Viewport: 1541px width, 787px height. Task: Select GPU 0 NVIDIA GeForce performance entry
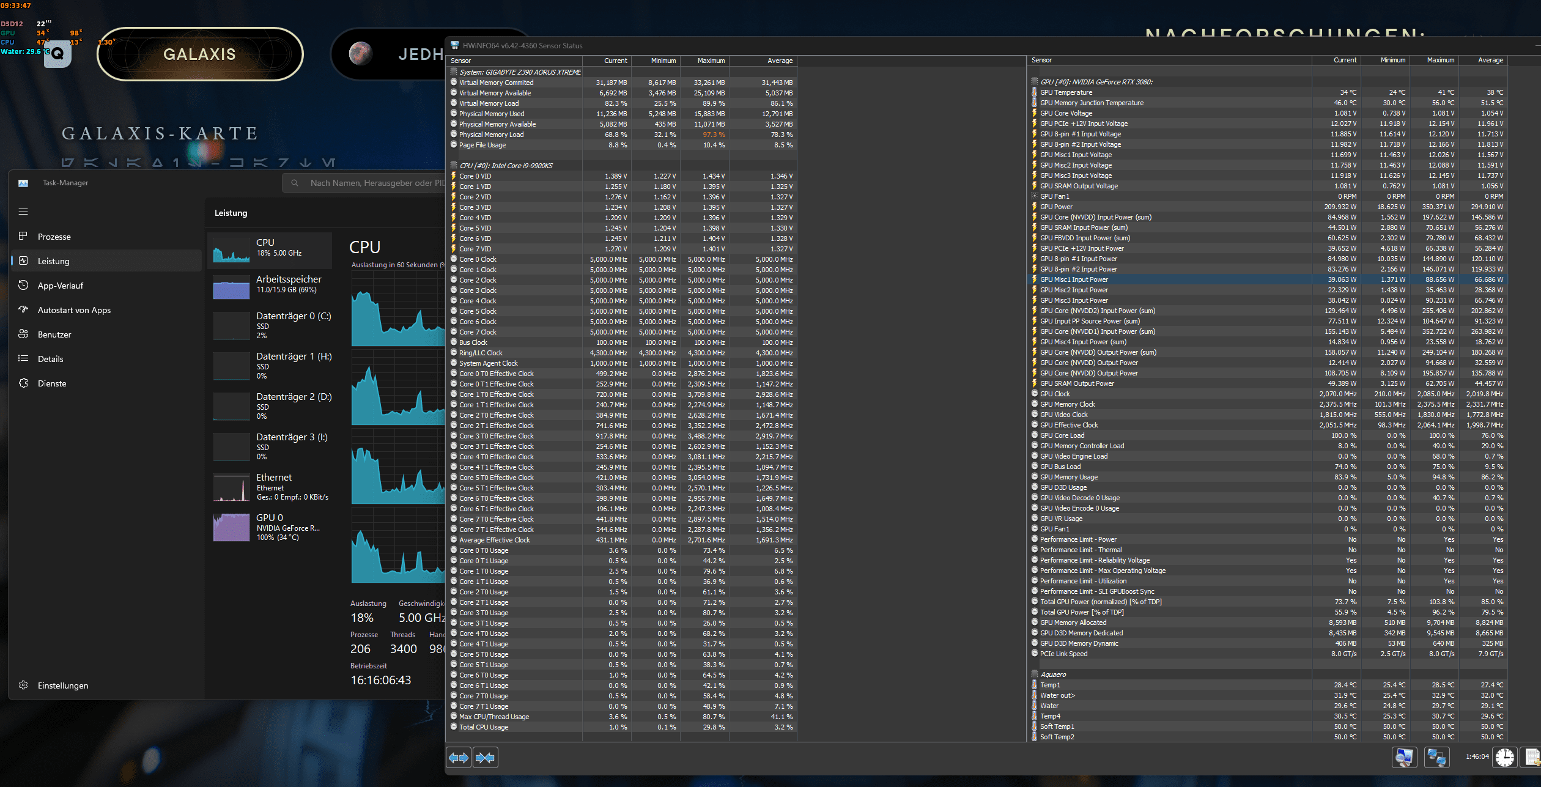pos(270,527)
